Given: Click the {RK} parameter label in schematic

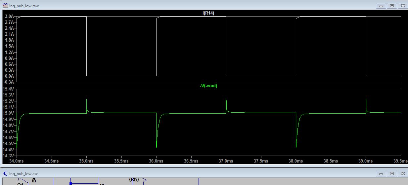Looking at the screenshot, I should pyautogui.click(x=134, y=179).
